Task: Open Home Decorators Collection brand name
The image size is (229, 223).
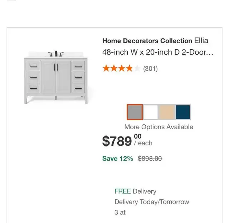Action: point(147,41)
